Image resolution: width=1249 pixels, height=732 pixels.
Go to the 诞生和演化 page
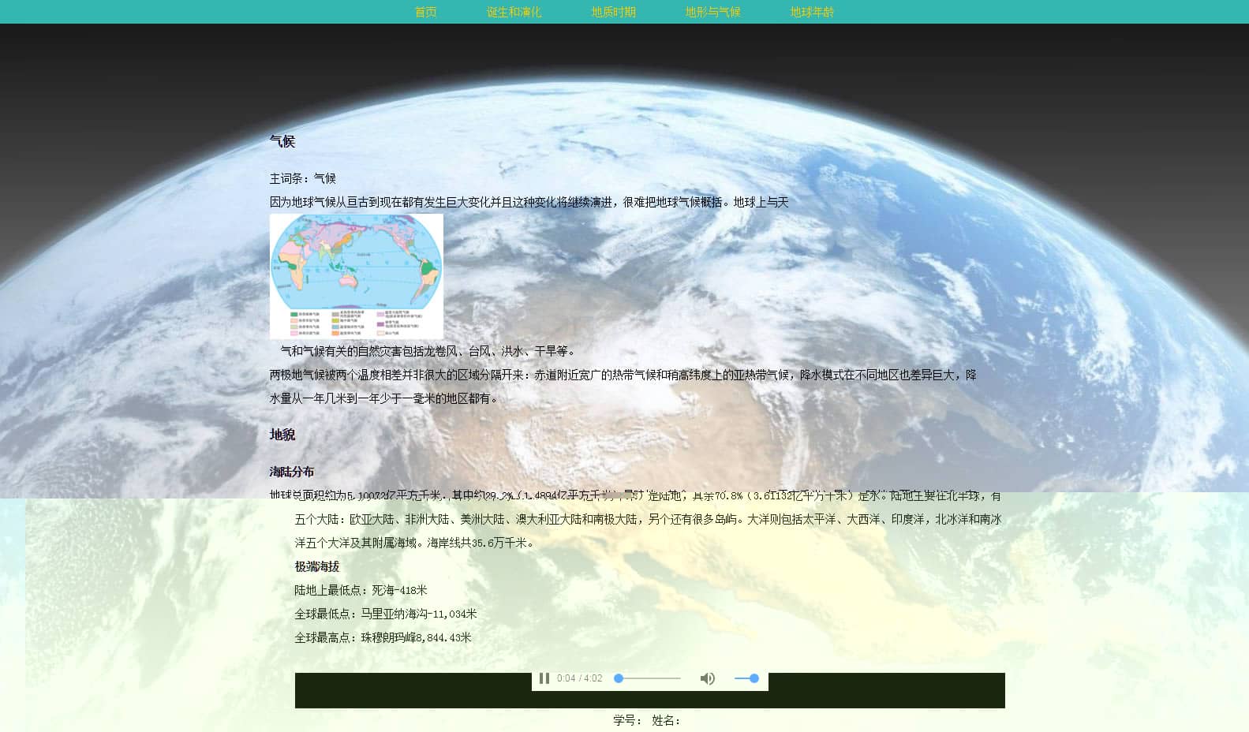coord(514,12)
